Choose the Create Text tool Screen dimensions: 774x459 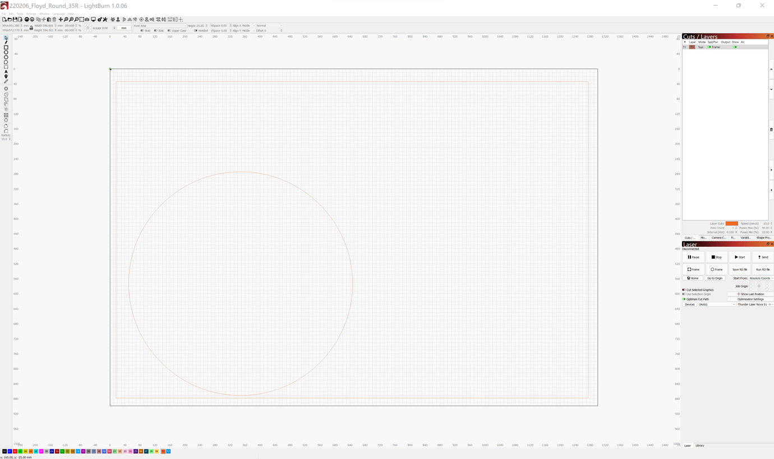pos(6,72)
